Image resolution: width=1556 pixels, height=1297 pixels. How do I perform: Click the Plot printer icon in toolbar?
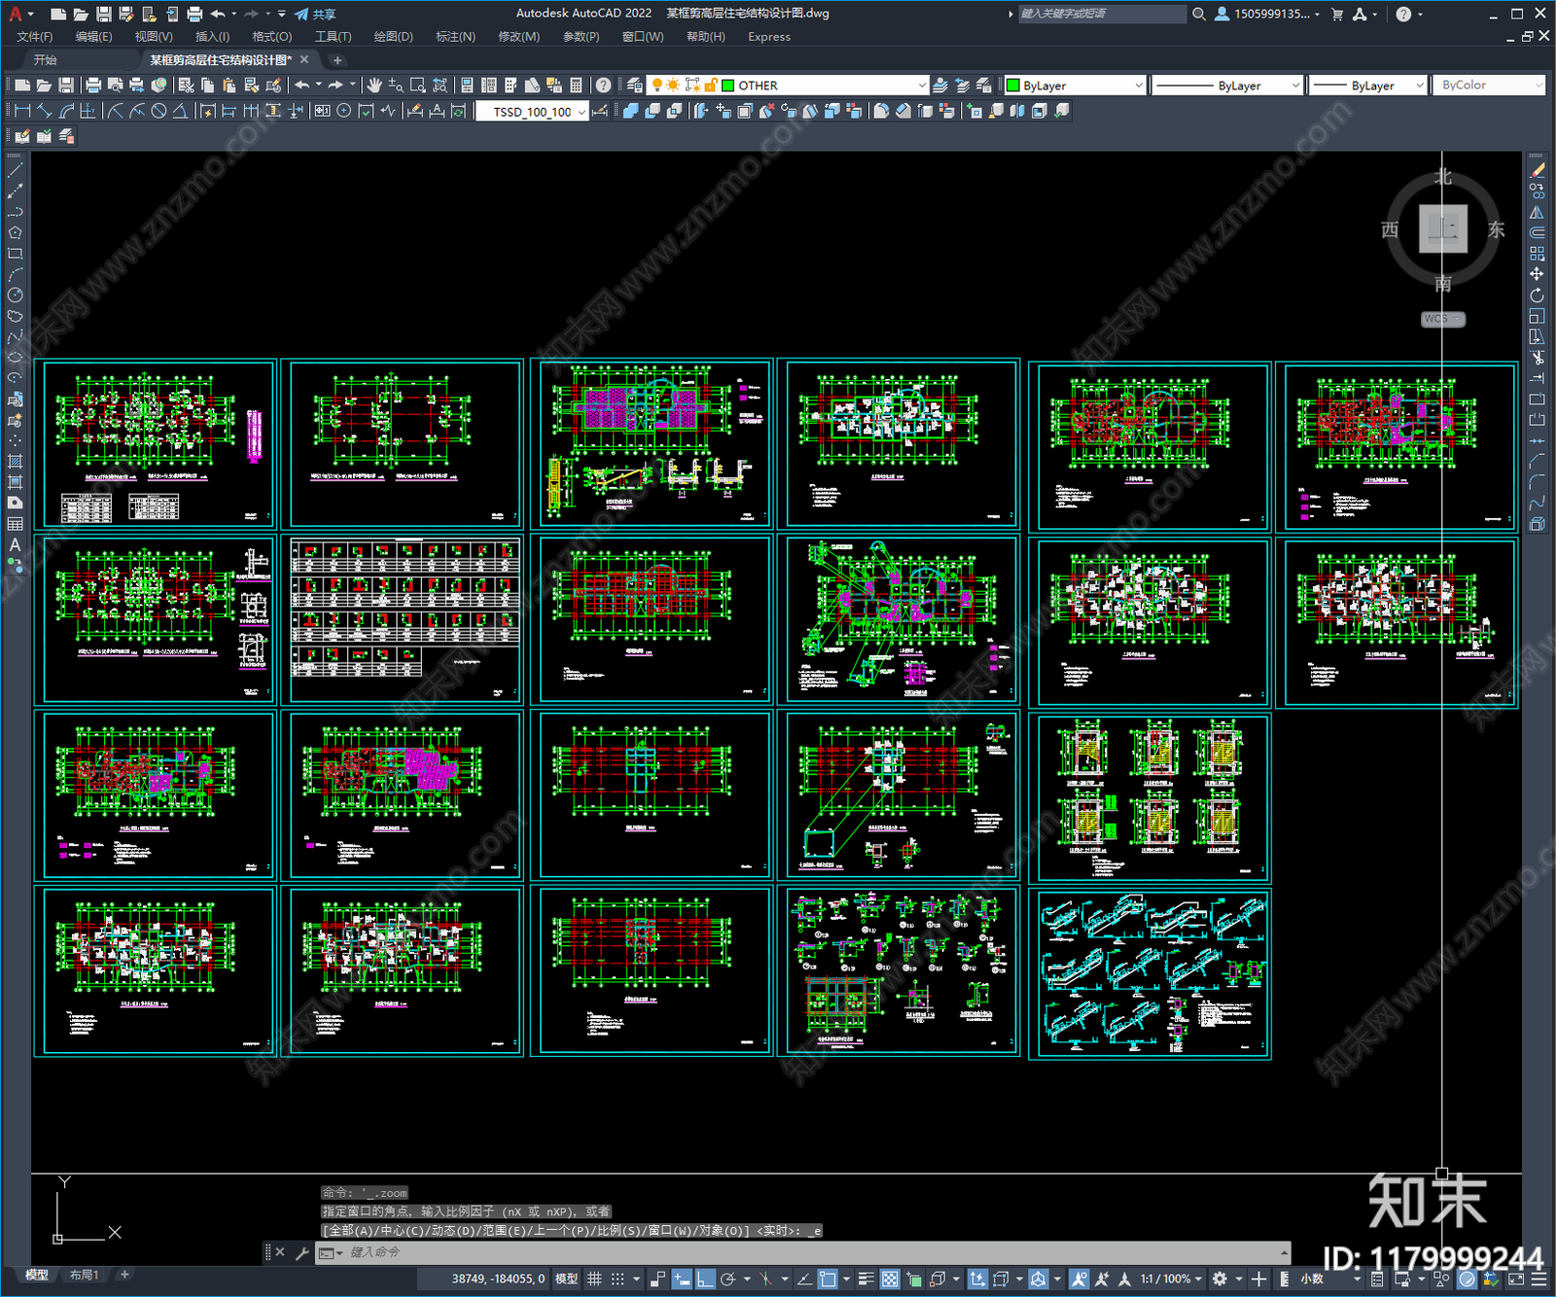tap(93, 86)
